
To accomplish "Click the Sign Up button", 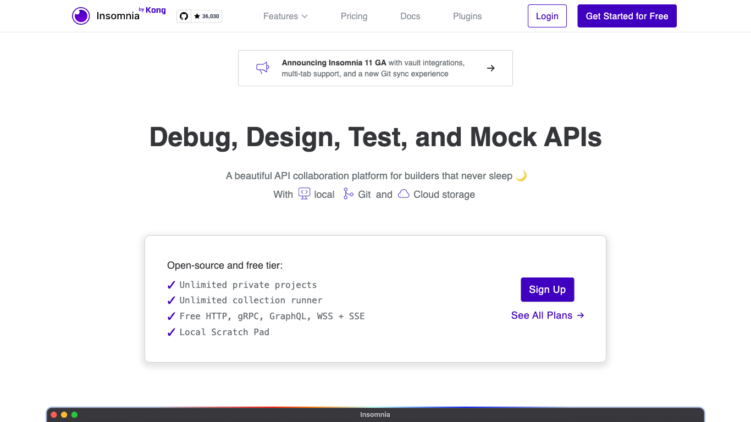I will pos(547,290).
